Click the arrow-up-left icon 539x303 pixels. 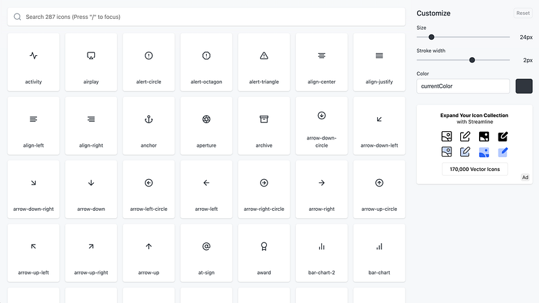pos(33,253)
